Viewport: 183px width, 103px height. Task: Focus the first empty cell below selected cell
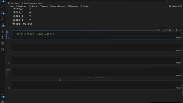coord(96,47)
